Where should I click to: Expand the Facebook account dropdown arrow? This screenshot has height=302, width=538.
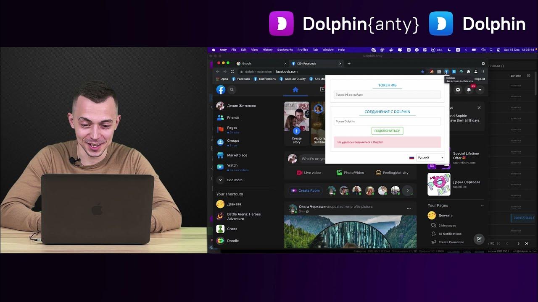click(480, 89)
